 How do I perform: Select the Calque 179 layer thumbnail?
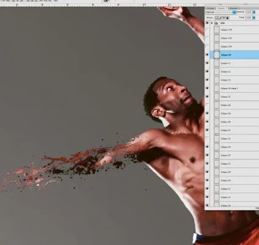[x=217, y=30]
